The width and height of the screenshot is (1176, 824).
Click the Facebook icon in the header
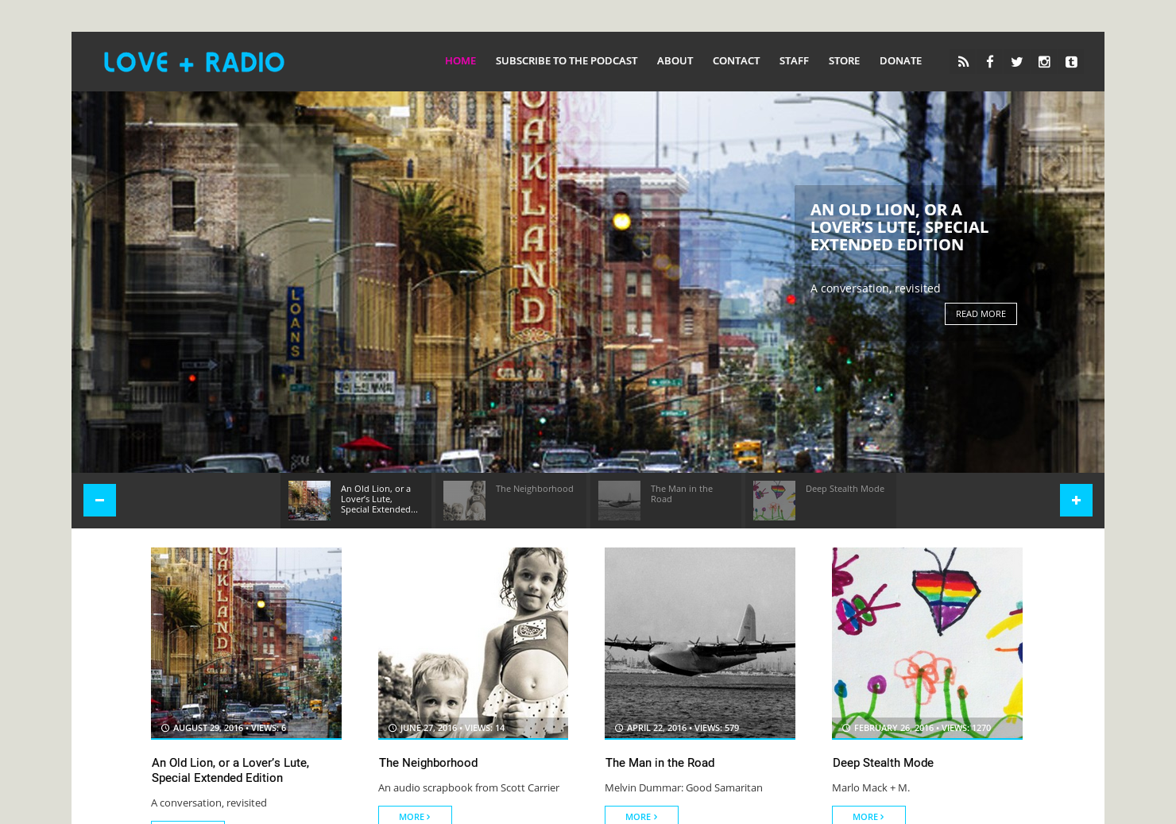click(x=990, y=61)
